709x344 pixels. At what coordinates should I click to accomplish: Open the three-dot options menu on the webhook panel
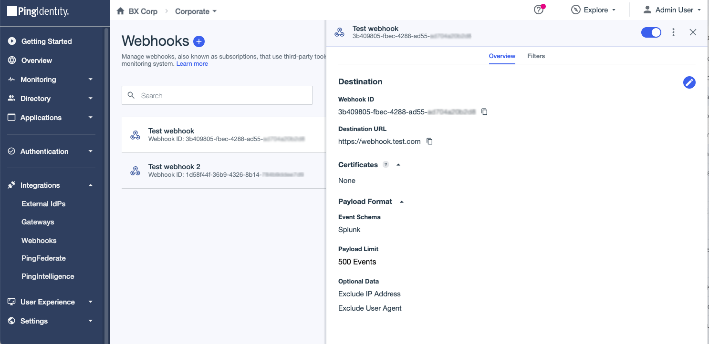click(x=673, y=32)
